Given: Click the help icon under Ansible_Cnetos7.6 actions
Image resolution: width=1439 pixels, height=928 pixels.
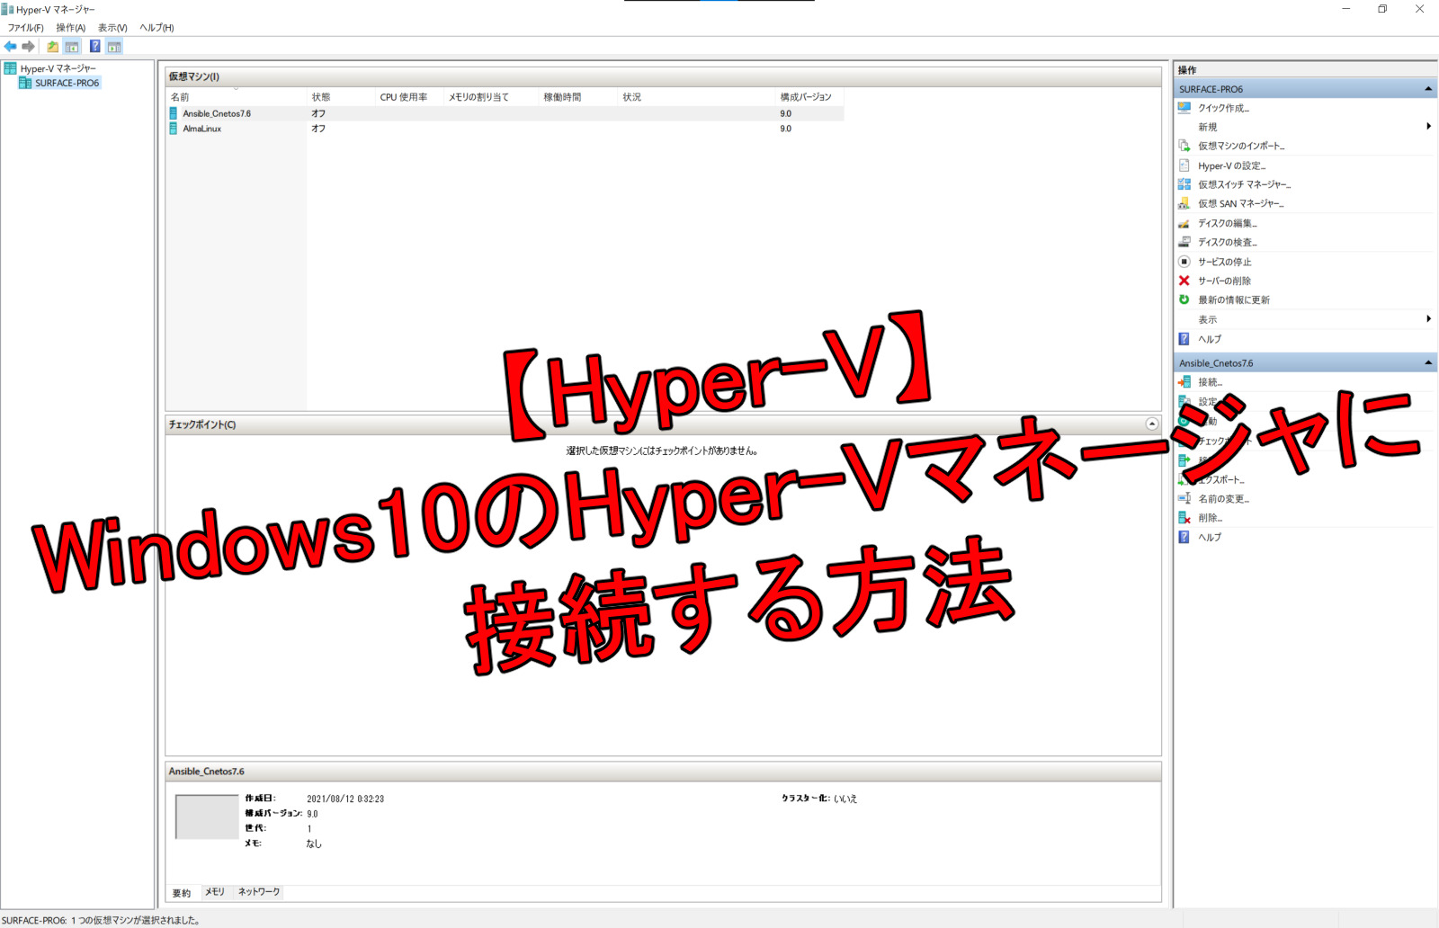Looking at the screenshot, I should coord(1184,537).
